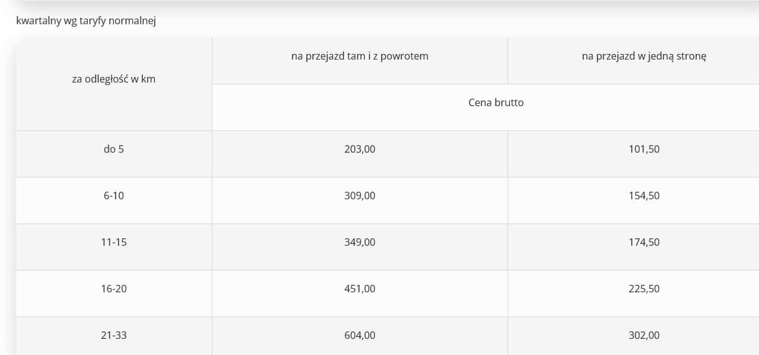
Task: Click the 'kwartalny wg taryfy normalnej' caption
Action: tap(86, 20)
